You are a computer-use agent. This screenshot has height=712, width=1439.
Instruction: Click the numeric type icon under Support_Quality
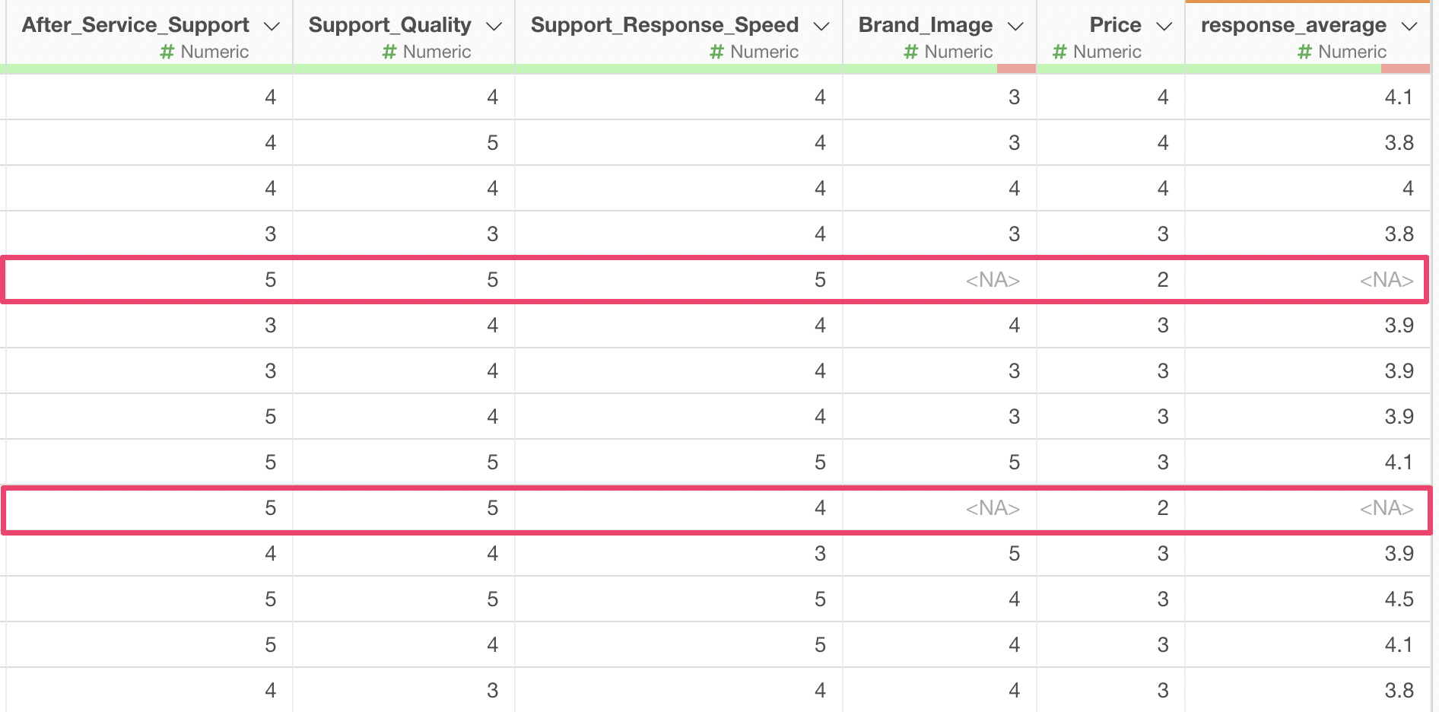[389, 52]
